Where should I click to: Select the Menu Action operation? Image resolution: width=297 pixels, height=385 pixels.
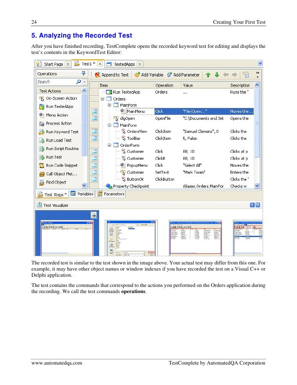pyautogui.click(x=54, y=115)
